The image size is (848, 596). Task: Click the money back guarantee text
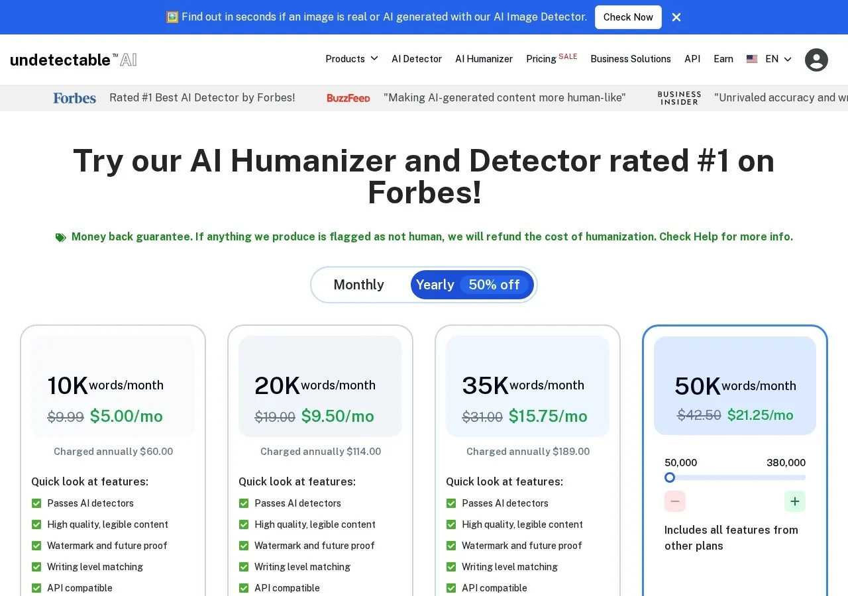pyautogui.click(x=432, y=237)
